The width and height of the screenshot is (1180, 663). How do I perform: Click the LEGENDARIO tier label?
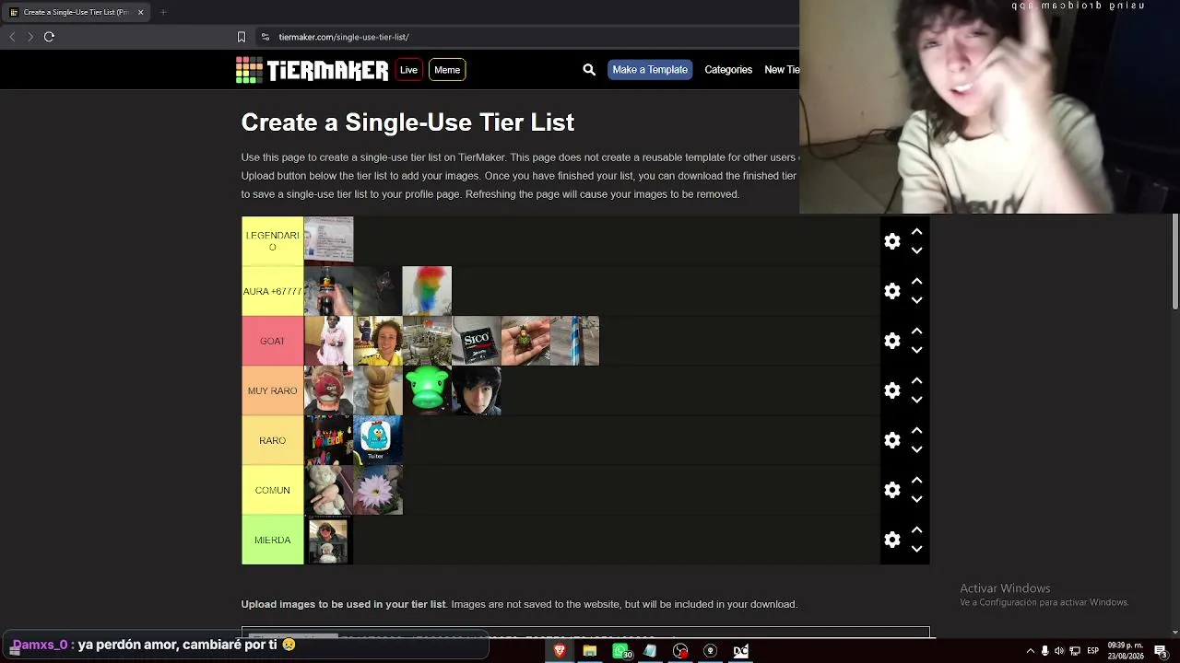click(x=273, y=241)
